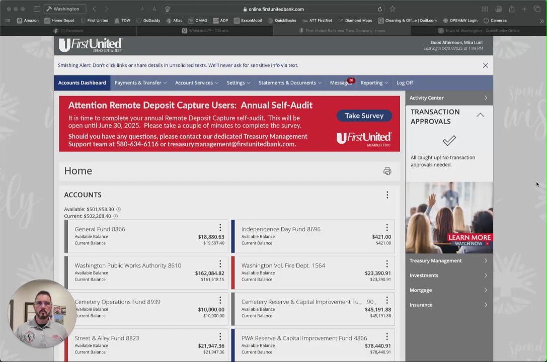Open Messages in the navigation bar
Viewport: 547px width, 362px height.
pos(340,83)
